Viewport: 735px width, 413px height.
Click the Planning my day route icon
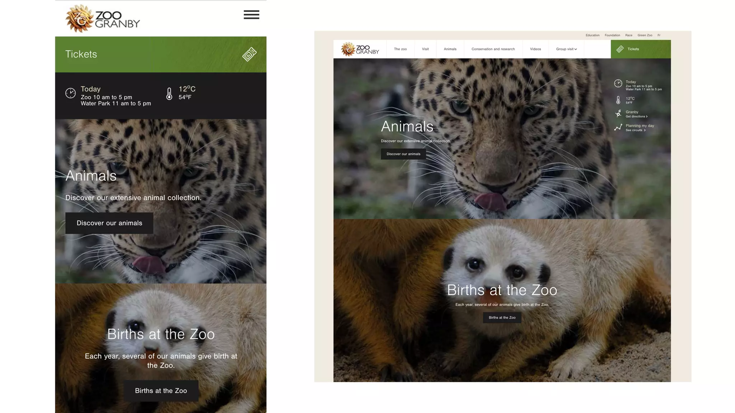[x=618, y=127]
